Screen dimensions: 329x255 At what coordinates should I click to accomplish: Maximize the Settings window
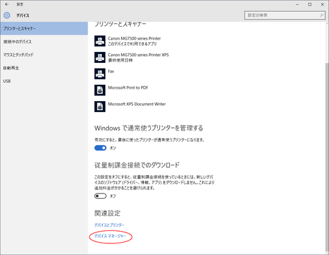tap(310, 4)
